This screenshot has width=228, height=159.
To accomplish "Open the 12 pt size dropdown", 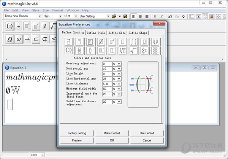I will (x=76, y=16).
